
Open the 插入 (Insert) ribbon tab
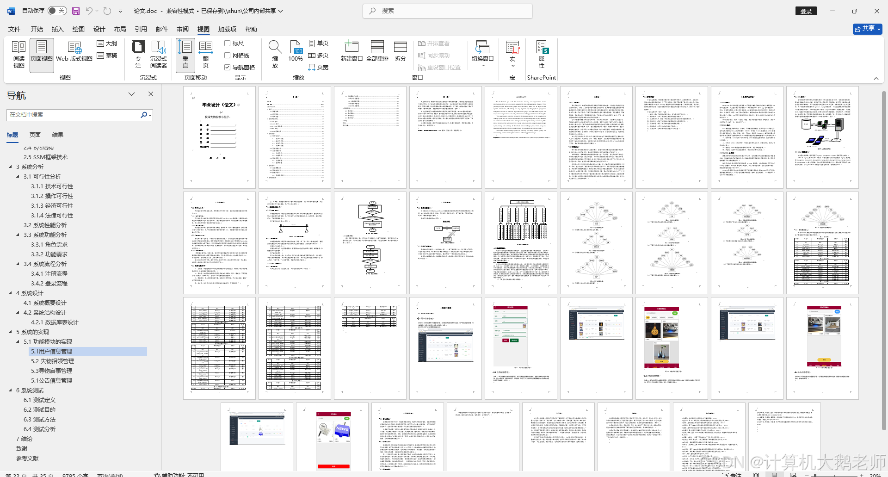tap(58, 29)
